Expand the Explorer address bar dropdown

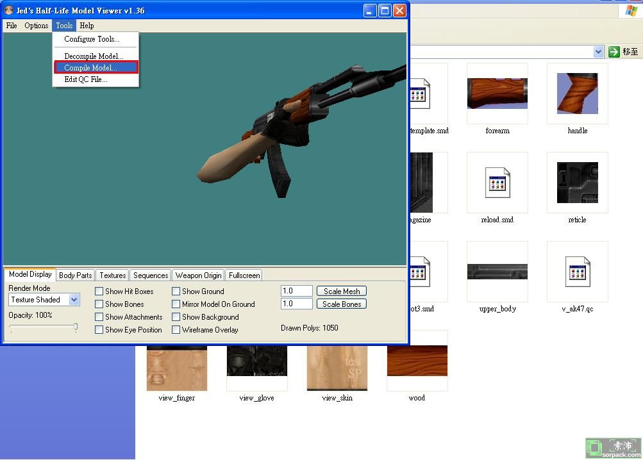tap(598, 52)
